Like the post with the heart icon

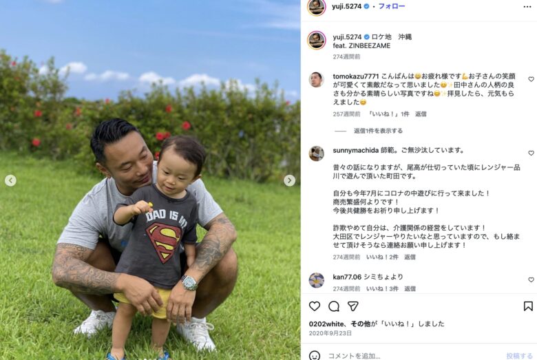pyautogui.click(x=315, y=306)
